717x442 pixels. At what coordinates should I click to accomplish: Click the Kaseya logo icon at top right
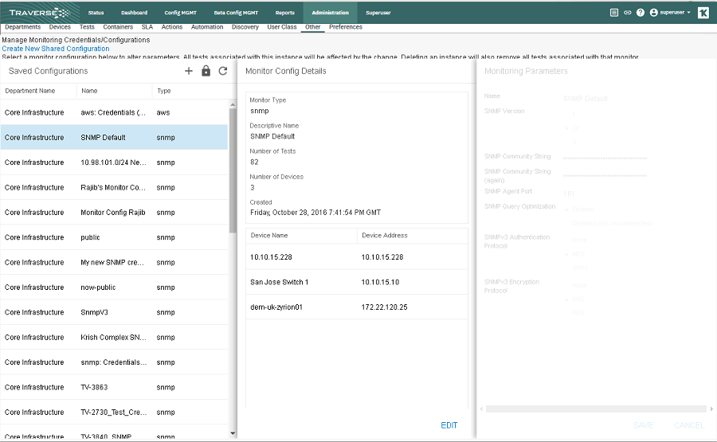(x=703, y=12)
